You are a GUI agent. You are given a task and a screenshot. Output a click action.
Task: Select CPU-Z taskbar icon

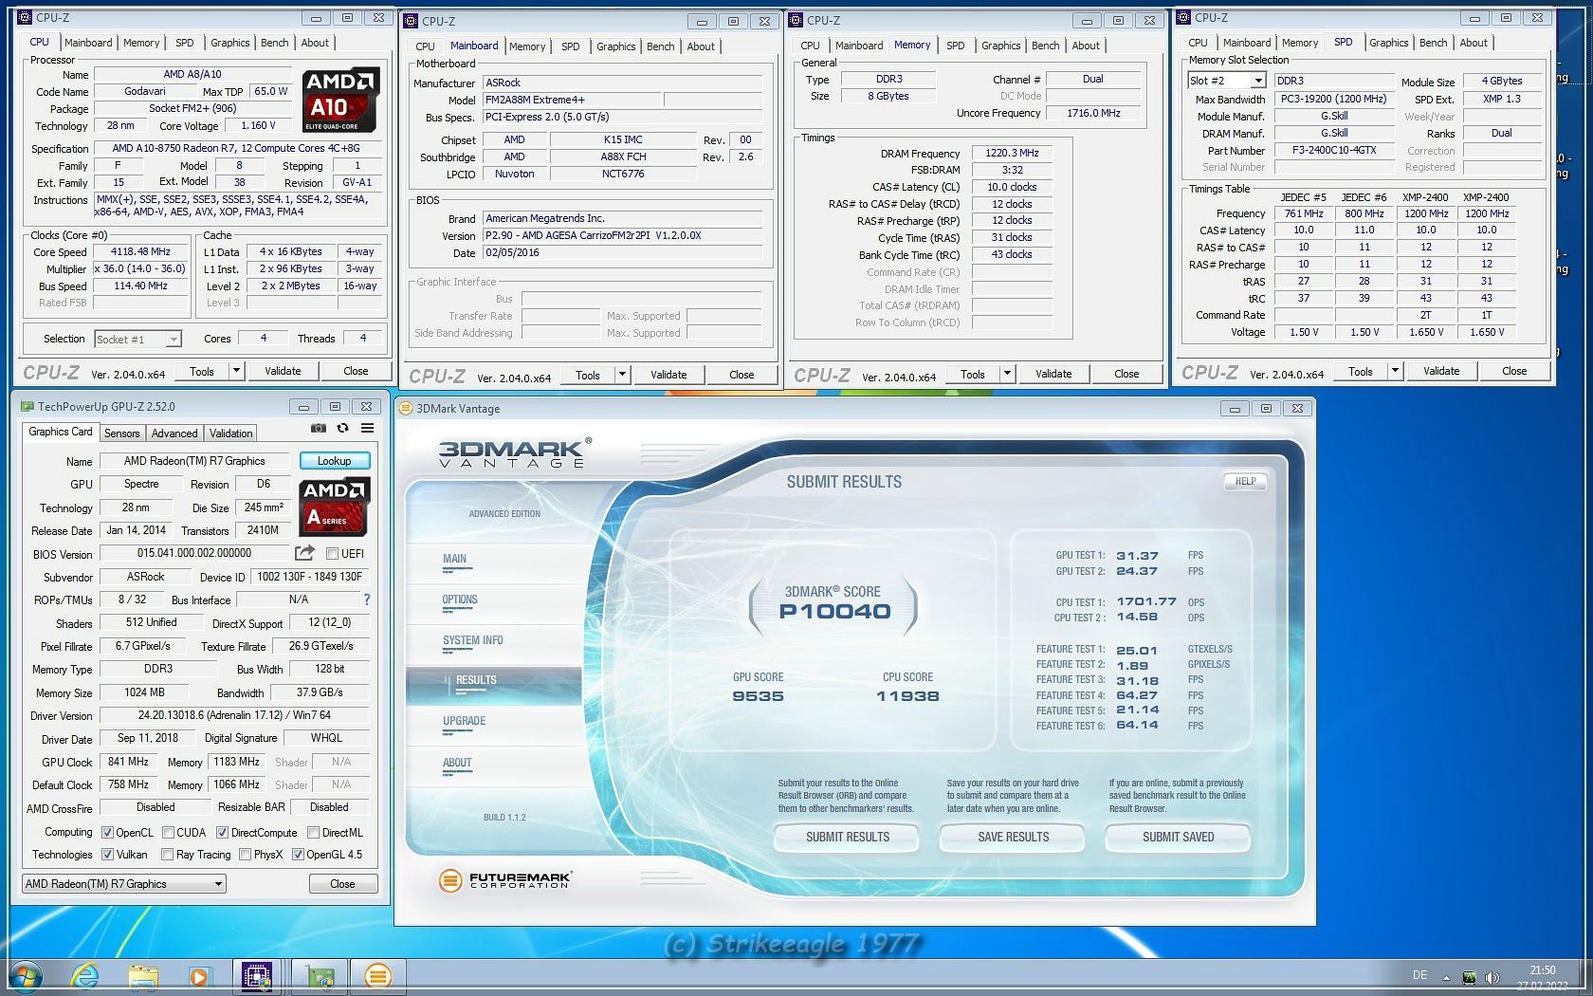pyautogui.click(x=256, y=976)
